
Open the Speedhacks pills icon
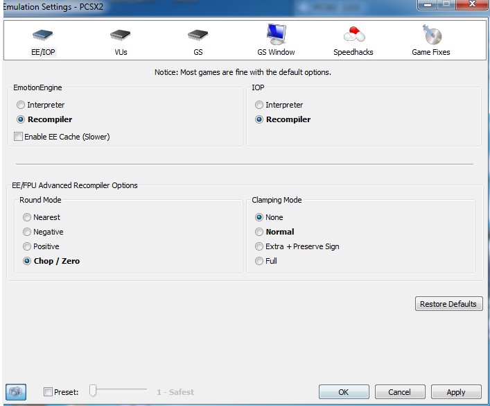coord(353,34)
